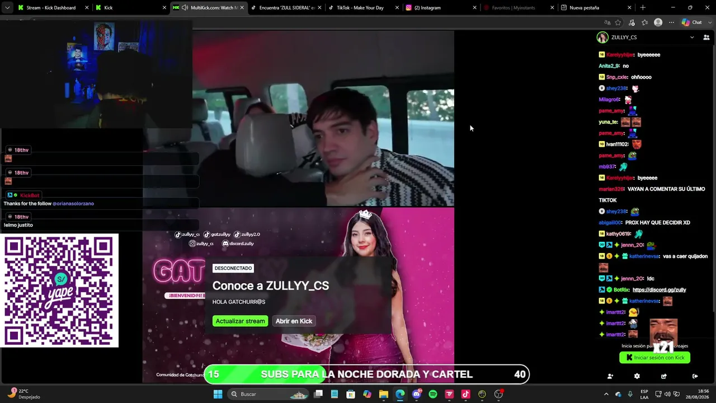716x403 pixels.
Task: Click the add user icon below chat
Action: (610, 376)
